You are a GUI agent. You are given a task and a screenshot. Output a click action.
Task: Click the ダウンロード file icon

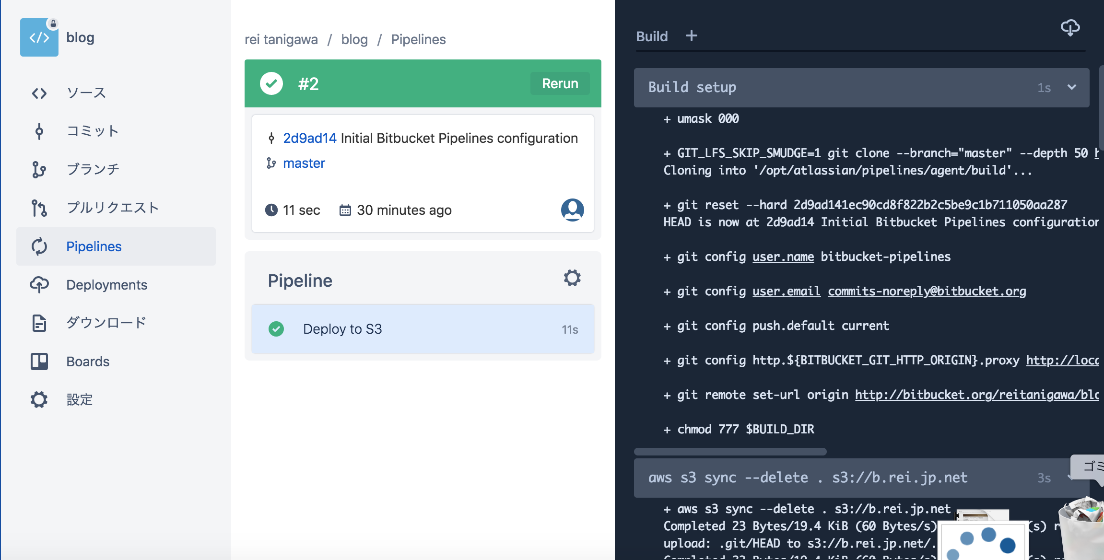pyautogui.click(x=39, y=323)
